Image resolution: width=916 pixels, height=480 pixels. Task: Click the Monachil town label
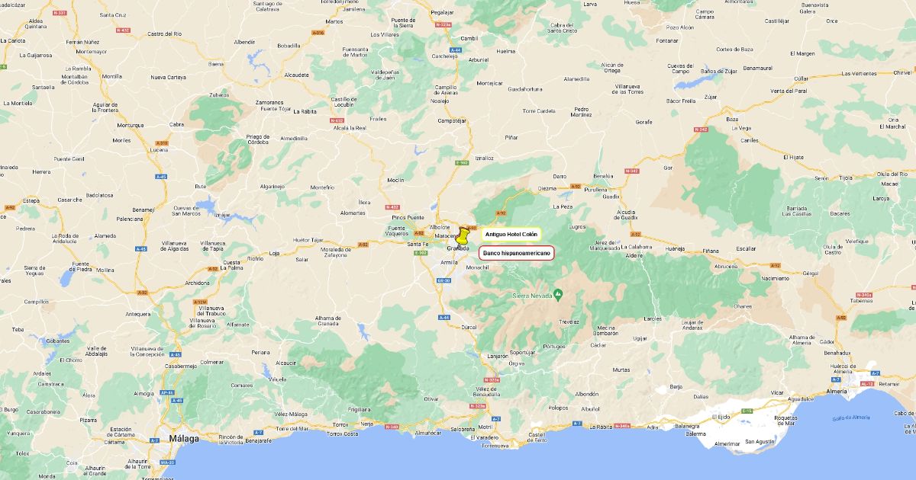point(477,267)
